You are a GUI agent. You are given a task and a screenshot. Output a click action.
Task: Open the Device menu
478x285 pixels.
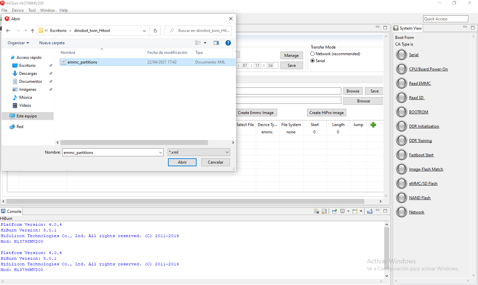[x=18, y=10]
